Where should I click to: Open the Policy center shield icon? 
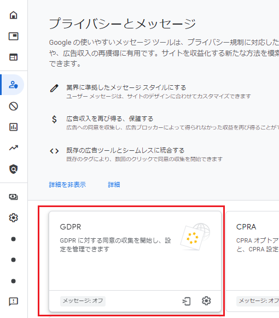(13, 169)
